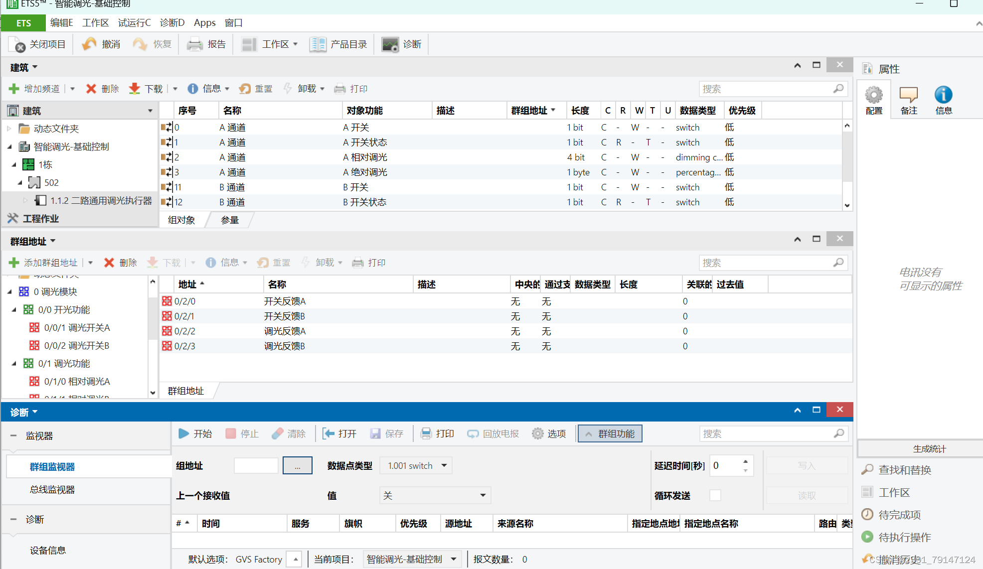Collapse the 0/0 switch function tree node
The image size is (983, 569).
pyautogui.click(x=14, y=309)
